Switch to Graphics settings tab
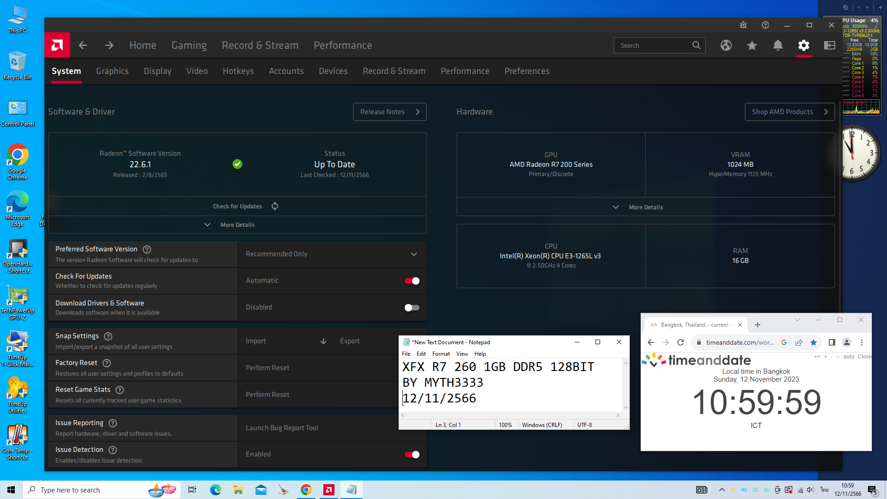The image size is (887, 499). [x=112, y=71]
